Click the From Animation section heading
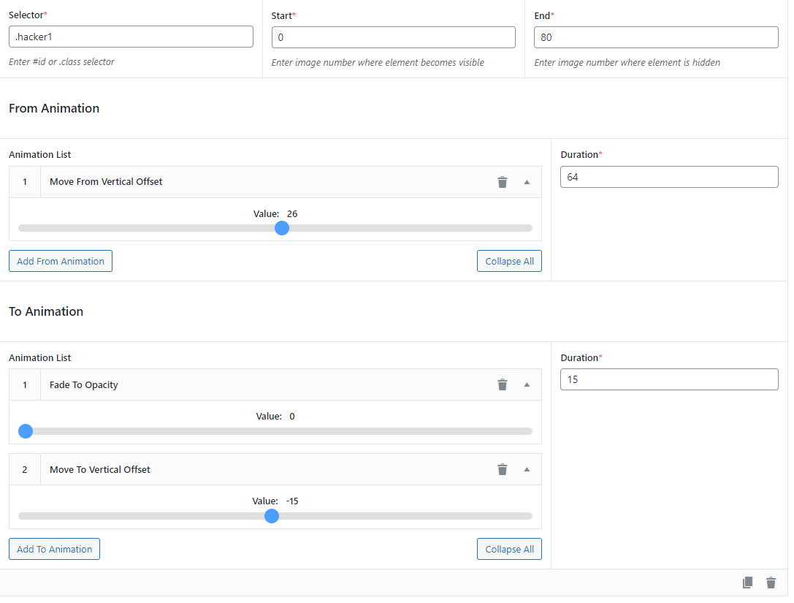 point(54,108)
